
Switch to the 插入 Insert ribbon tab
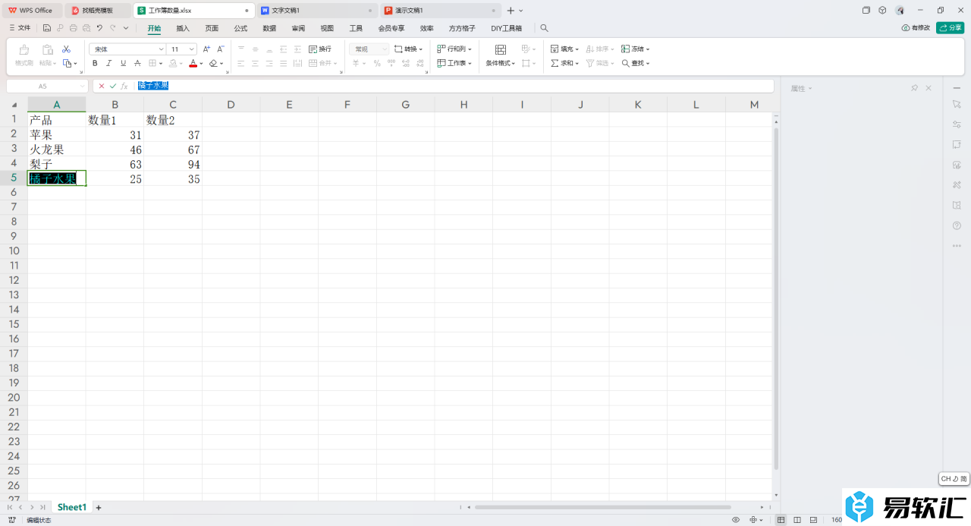183,28
